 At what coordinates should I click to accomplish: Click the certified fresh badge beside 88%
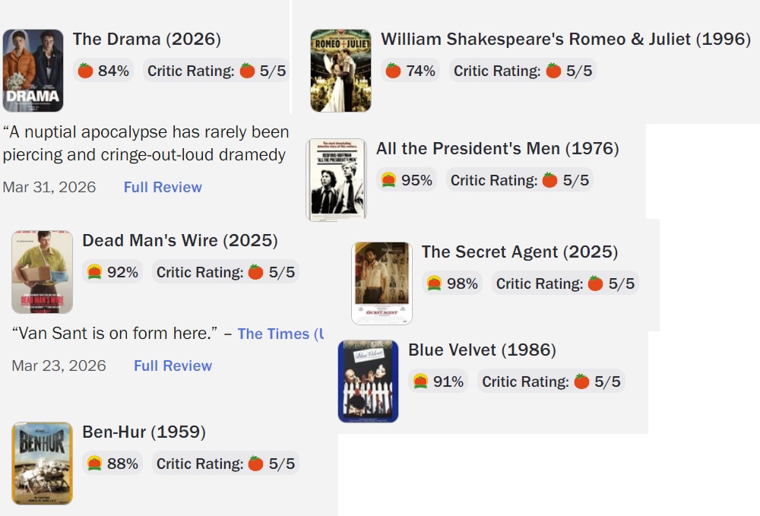click(x=94, y=464)
